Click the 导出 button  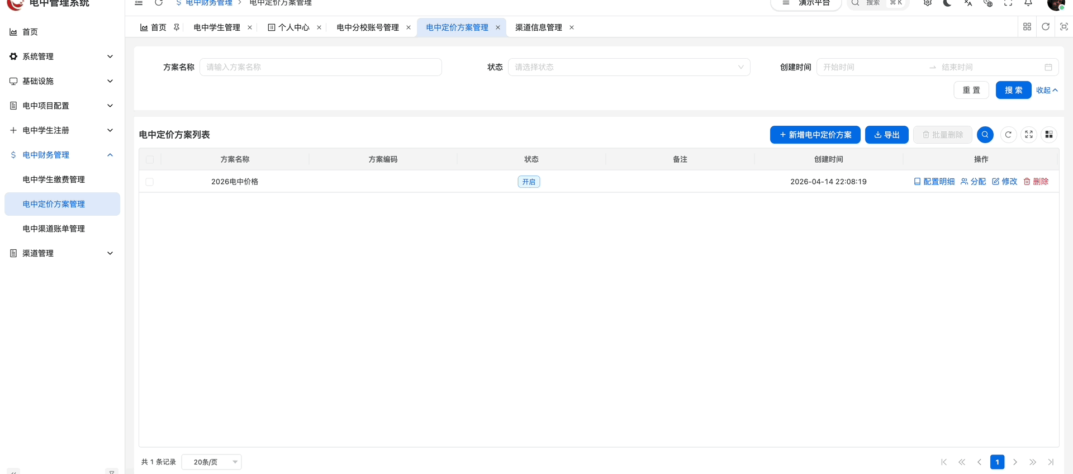coord(887,135)
